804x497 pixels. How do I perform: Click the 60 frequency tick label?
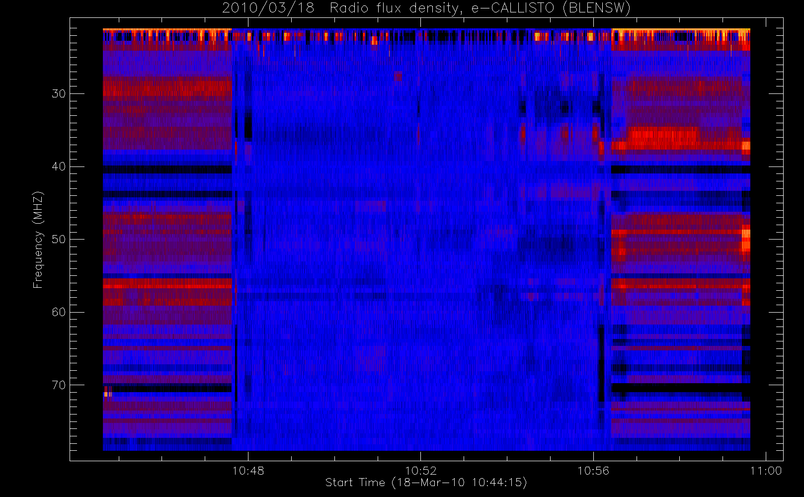tap(59, 312)
